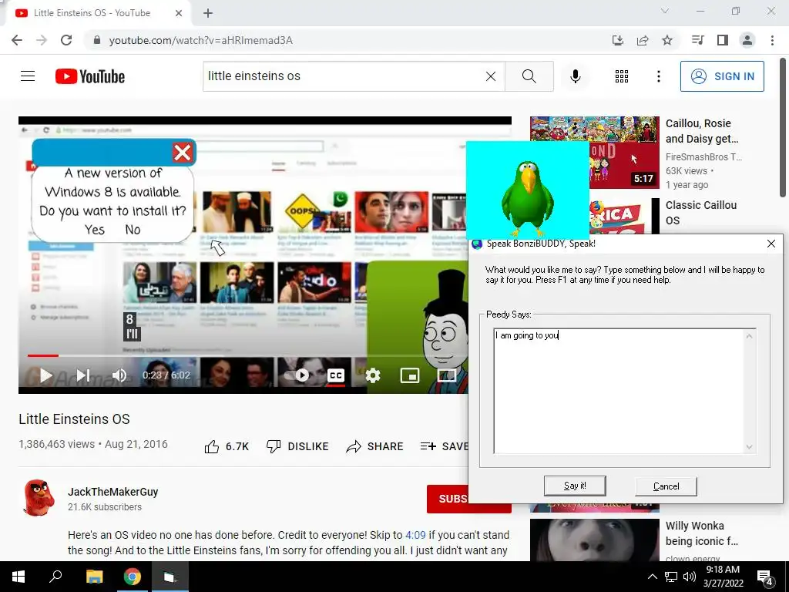This screenshot has width=789, height=592.
Task: Go back using the browser back arrow
Action: 17,40
